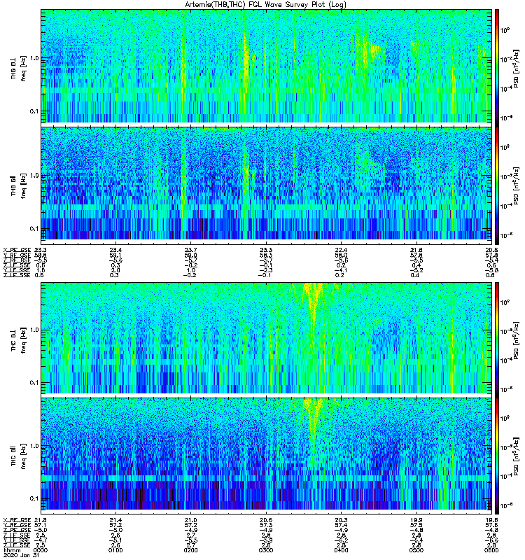Click the 0200 time label on the time axis
Image resolution: width=525 pixels, height=560 pixels.
190,550
